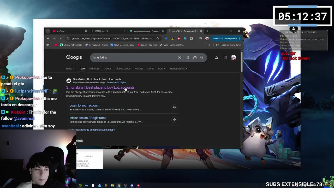Screen dimensions: 334x188
Task: Open the bookmarks bar apps grid icon
Action: tap(48, 45)
